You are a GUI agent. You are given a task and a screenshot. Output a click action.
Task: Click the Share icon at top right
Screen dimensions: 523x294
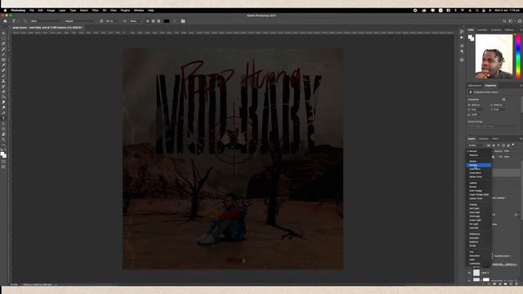520,21
